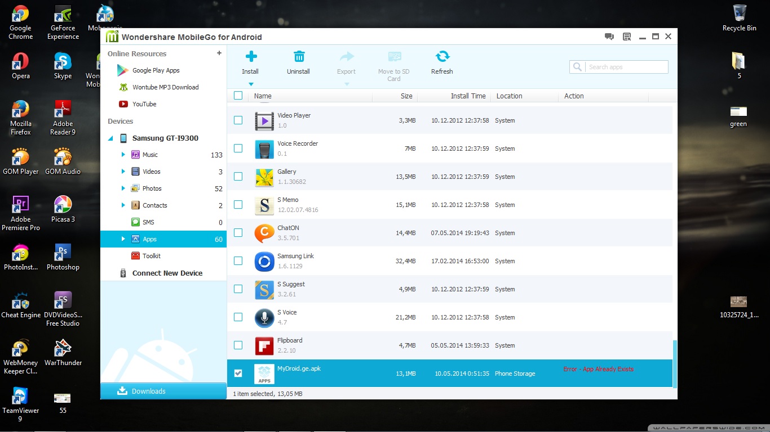Click the S Memo app icon
770x432 pixels.
(264, 205)
